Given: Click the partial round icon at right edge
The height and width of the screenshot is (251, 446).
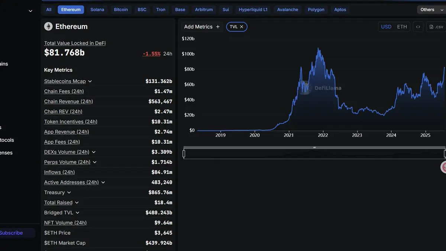Looking at the screenshot, I should (x=443, y=167).
